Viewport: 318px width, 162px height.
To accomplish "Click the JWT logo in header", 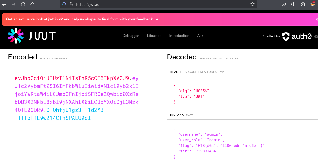I will click(32, 36).
